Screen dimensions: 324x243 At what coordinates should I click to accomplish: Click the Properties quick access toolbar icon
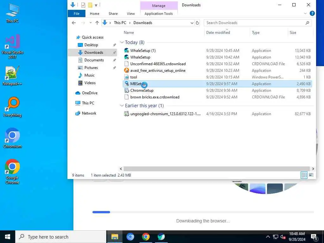[83, 5]
